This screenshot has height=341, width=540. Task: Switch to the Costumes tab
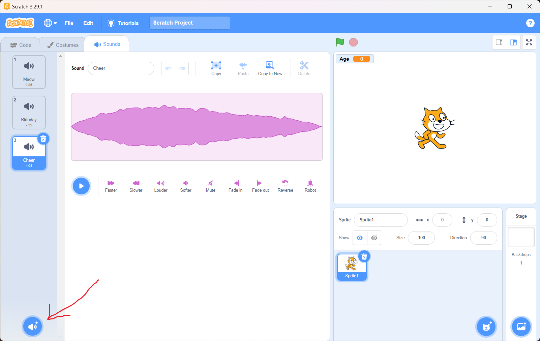click(63, 45)
